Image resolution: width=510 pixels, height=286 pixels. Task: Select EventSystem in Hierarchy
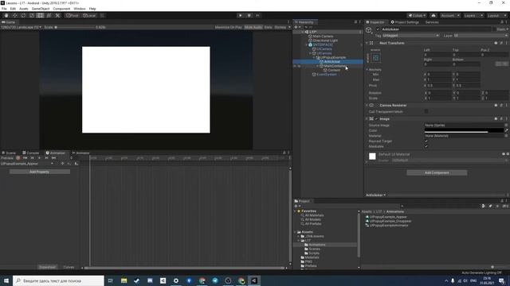[327, 74]
